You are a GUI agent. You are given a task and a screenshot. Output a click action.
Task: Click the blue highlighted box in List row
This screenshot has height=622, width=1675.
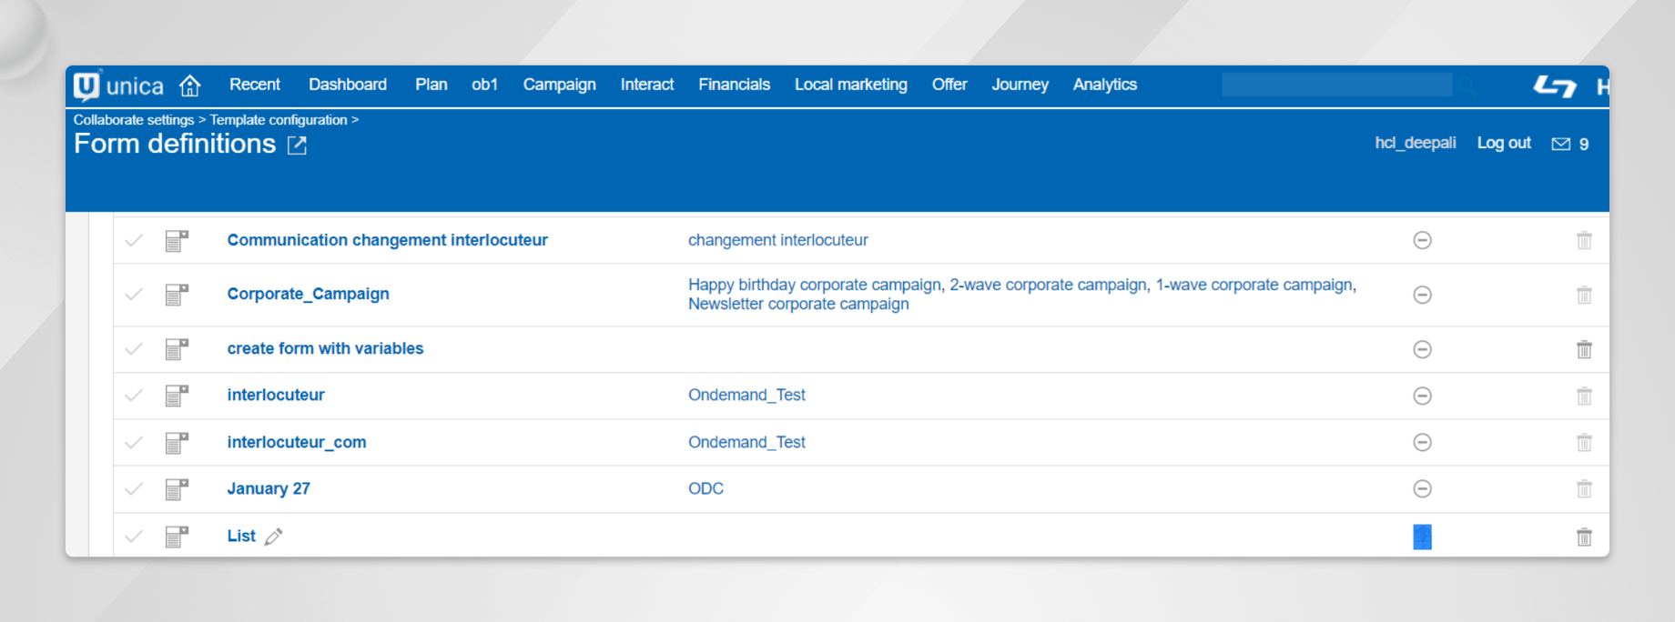1422,537
